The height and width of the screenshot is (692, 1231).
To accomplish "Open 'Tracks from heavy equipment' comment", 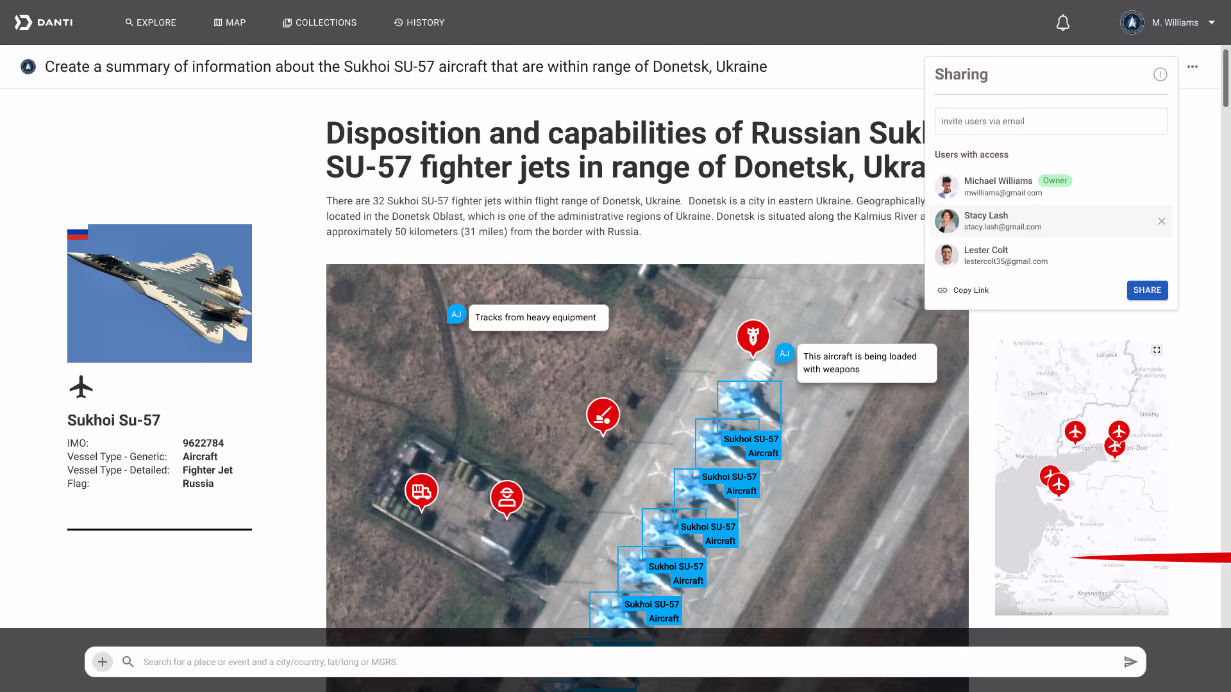I will coord(539,318).
